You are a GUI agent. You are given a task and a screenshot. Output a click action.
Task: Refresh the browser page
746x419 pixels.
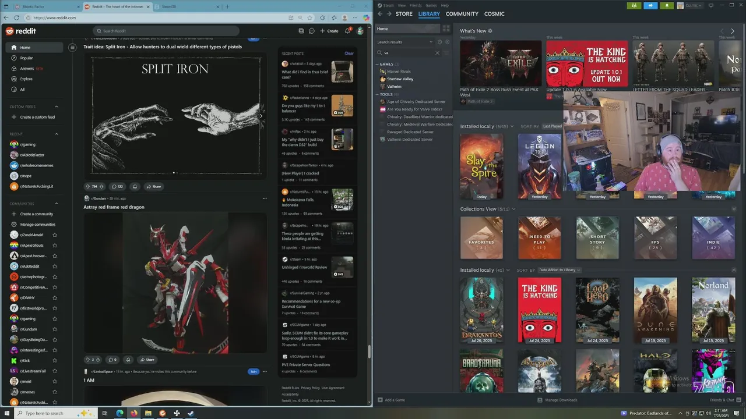coord(16,17)
